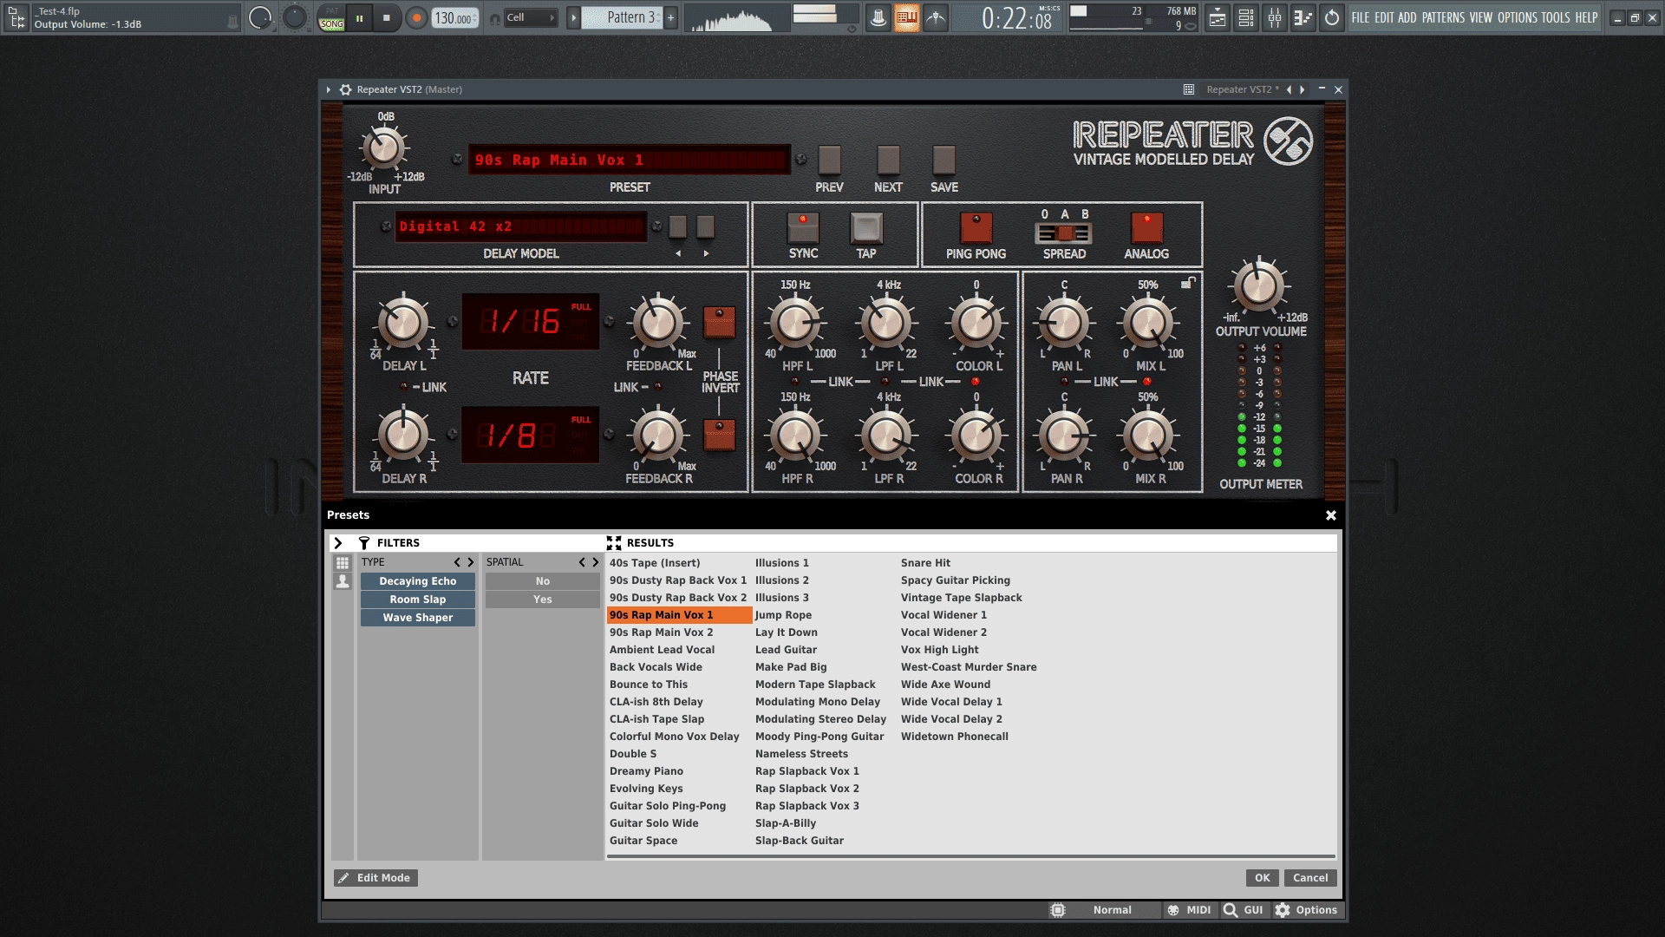Click Cancel in the Presets panel
This screenshot has width=1665, height=937.
1310,878
